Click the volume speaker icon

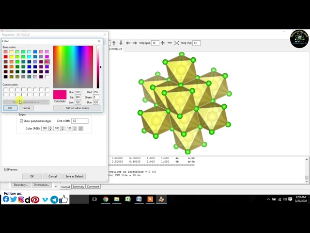click(285, 200)
